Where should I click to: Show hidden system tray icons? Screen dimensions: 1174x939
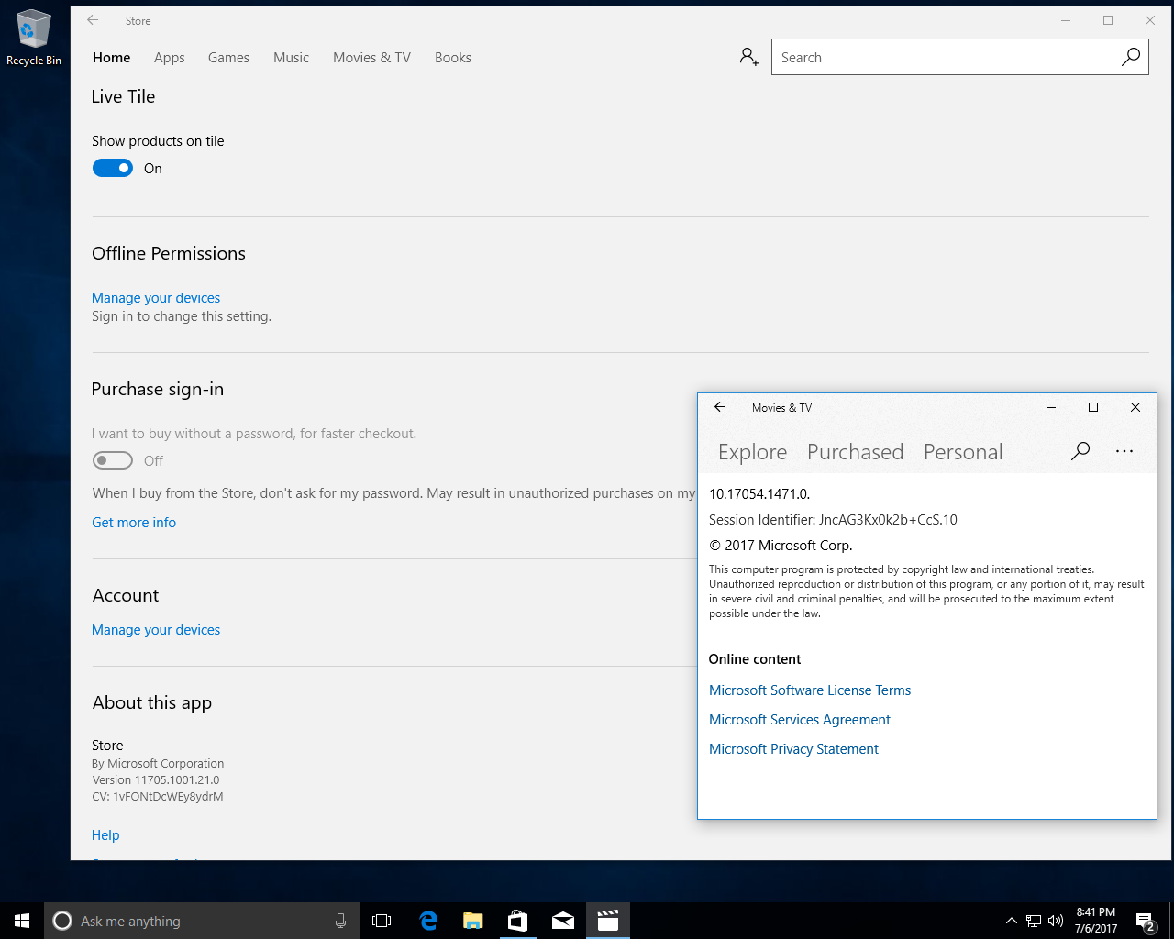point(1011,921)
